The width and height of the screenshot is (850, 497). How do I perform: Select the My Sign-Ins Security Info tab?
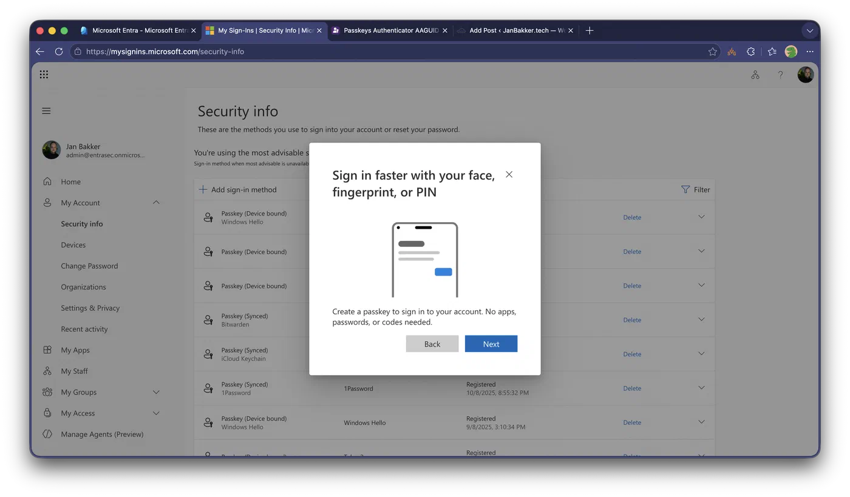point(264,30)
